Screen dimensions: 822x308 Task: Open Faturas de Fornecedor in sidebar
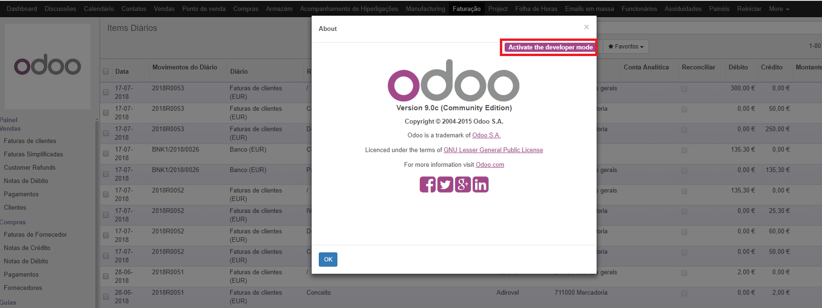pos(35,235)
